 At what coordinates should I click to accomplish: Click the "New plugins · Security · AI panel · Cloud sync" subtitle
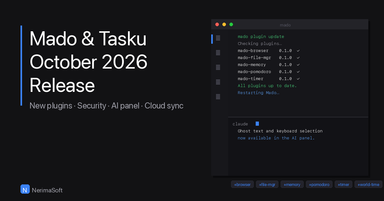(107, 106)
